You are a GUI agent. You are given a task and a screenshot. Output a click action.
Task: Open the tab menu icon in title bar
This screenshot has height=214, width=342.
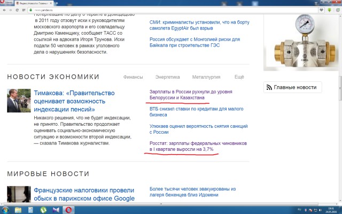pos(316,3)
